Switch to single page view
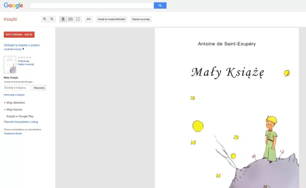The image size is (306, 188). pyautogui.click(x=63, y=19)
